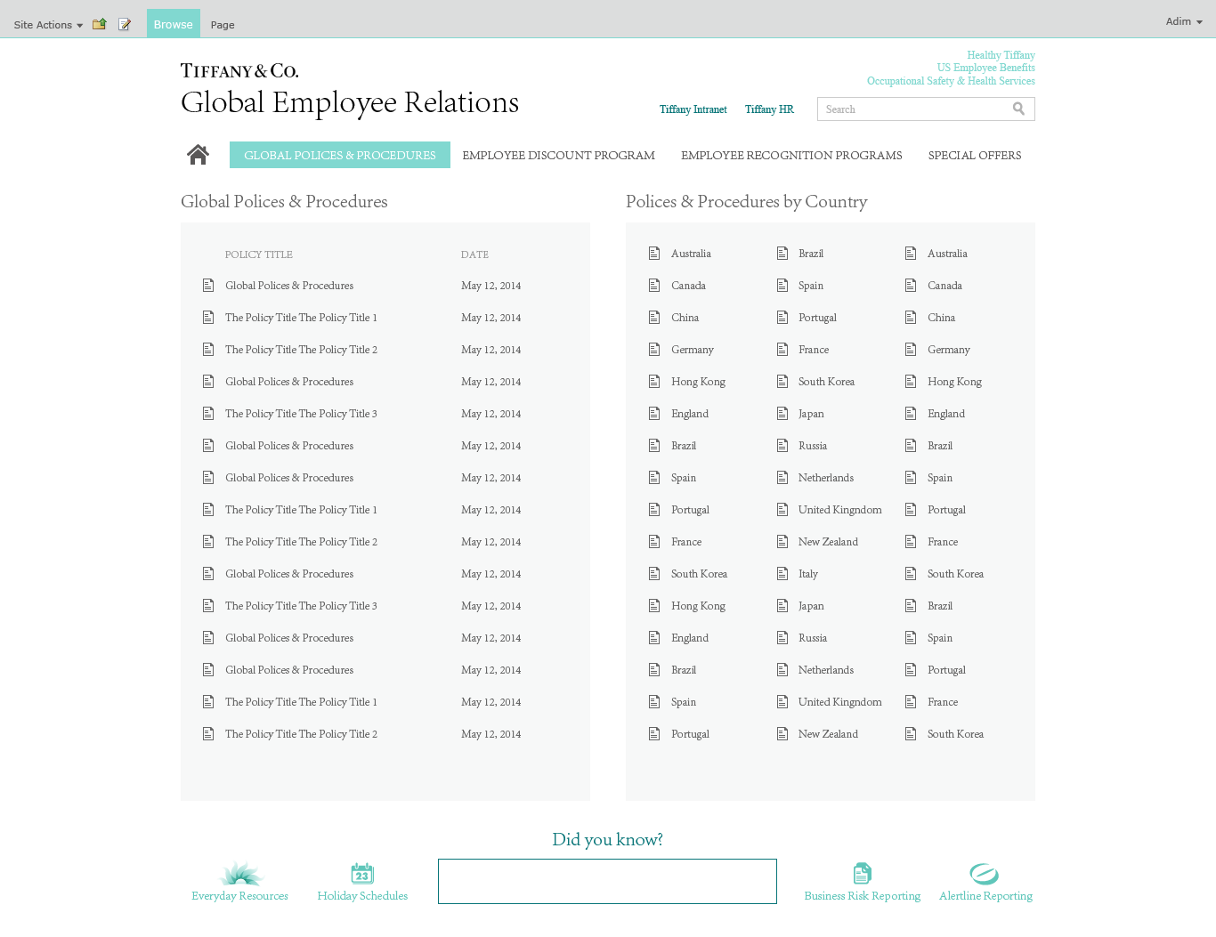Open Global Polices & Procedures nav item
The image size is (1216, 937).
340,155
